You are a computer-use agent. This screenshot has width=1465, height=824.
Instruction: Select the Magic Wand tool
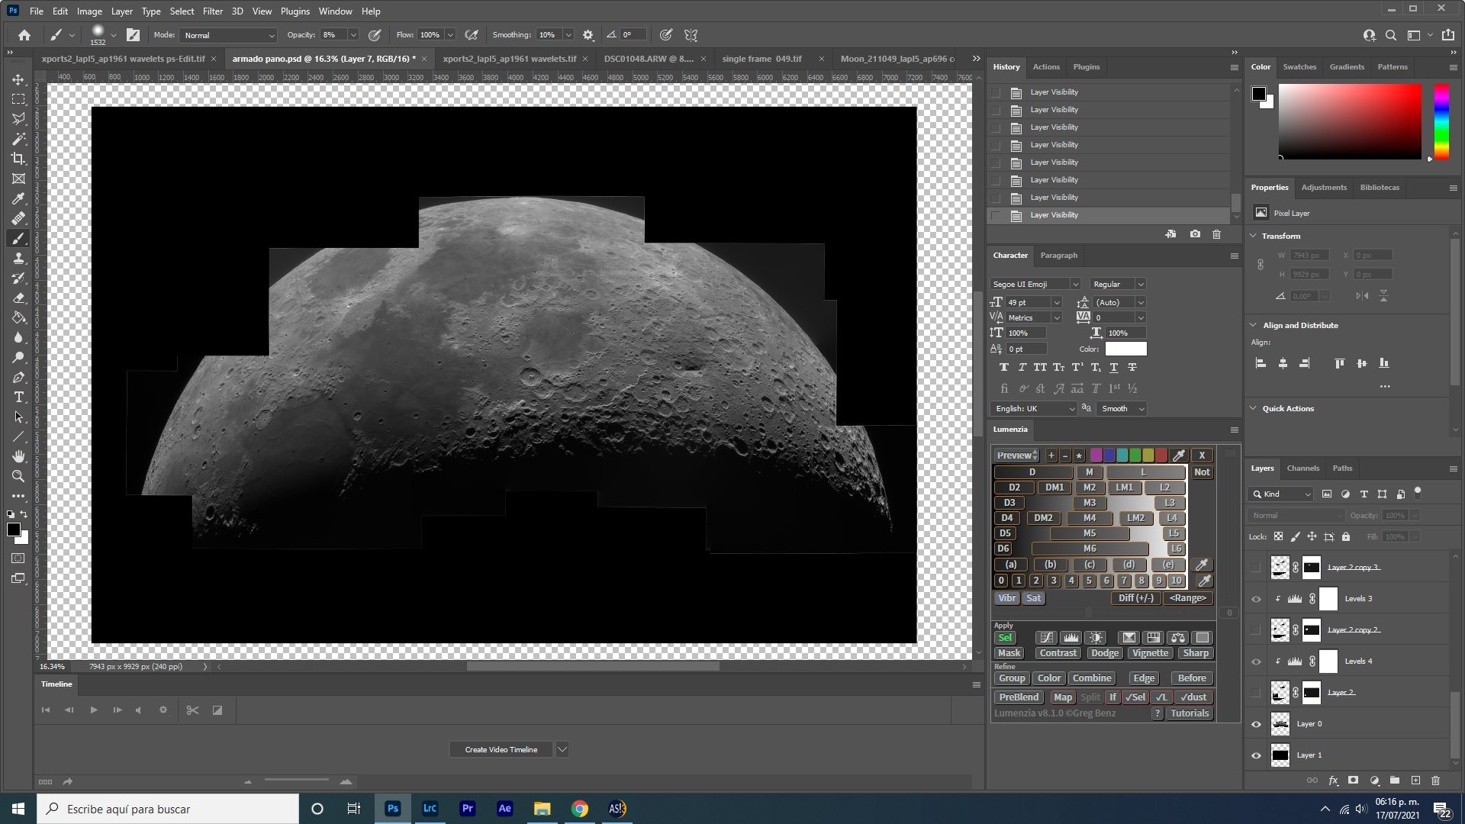18,139
